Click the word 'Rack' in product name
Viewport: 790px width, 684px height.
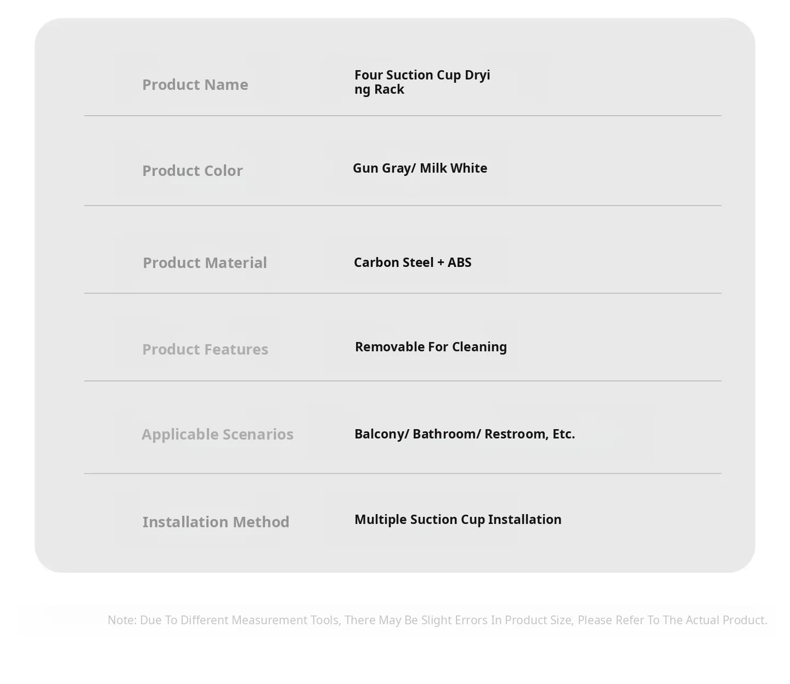pyautogui.click(x=389, y=90)
